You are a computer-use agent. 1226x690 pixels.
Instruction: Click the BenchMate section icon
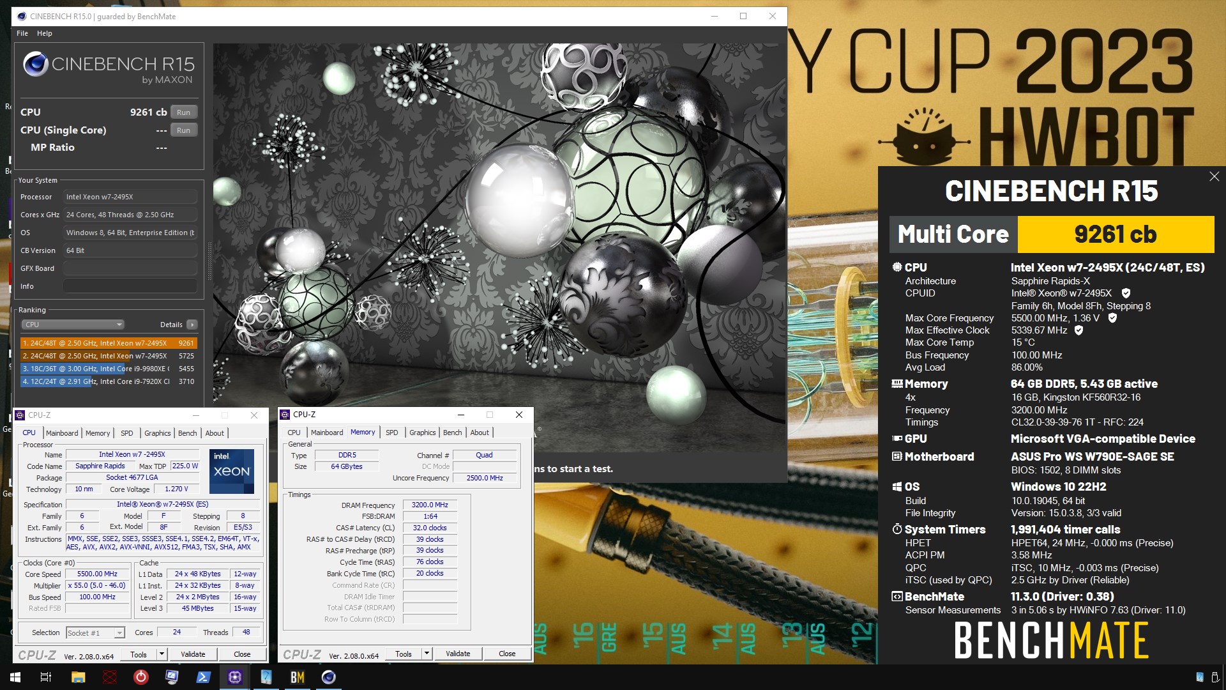[897, 597]
